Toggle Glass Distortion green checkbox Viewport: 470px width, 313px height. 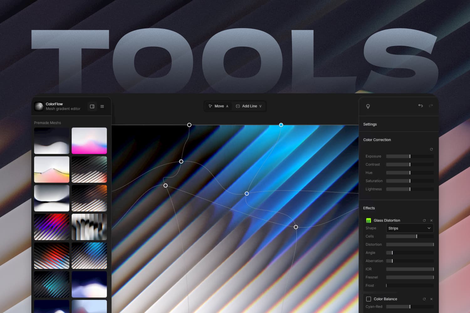pyautogui.click(x=368, y=220)
